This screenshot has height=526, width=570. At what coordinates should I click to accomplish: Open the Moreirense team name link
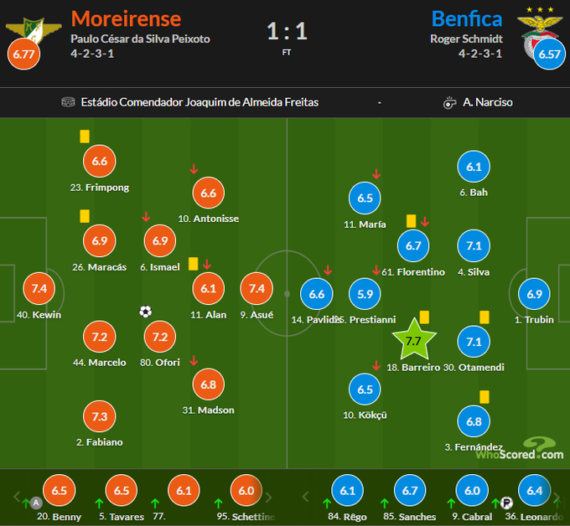click(x=126, y=18)
